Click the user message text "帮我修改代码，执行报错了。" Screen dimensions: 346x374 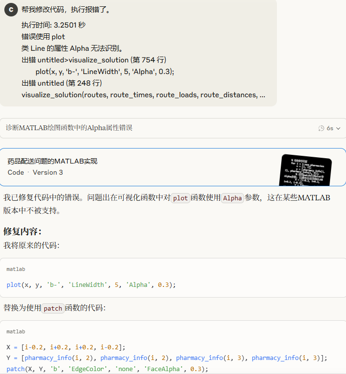[66, 10]
